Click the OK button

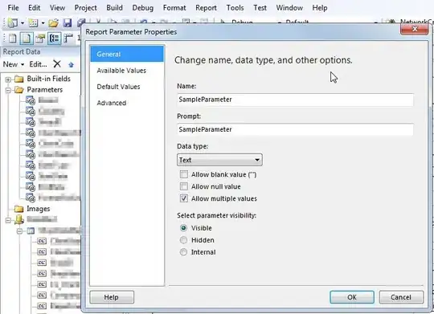point(352,297)
